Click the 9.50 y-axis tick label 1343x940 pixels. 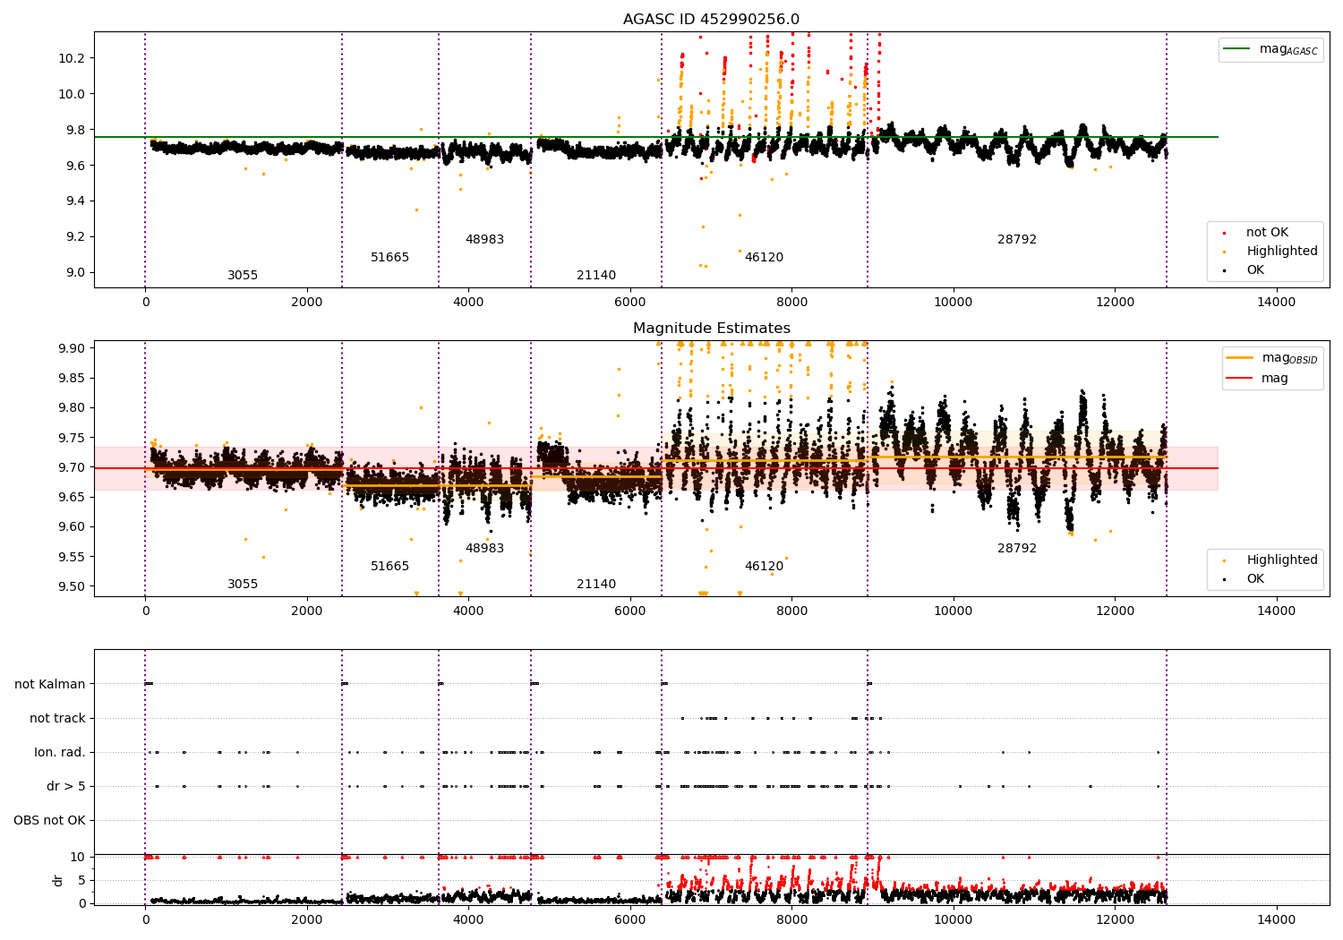(x=72, y=586)
